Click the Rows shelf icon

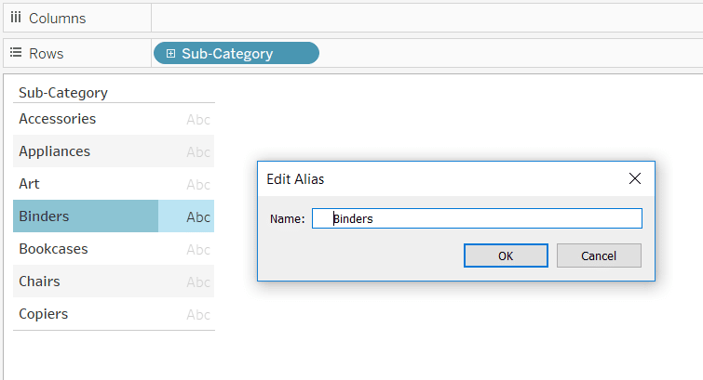[x=16, y=53]
